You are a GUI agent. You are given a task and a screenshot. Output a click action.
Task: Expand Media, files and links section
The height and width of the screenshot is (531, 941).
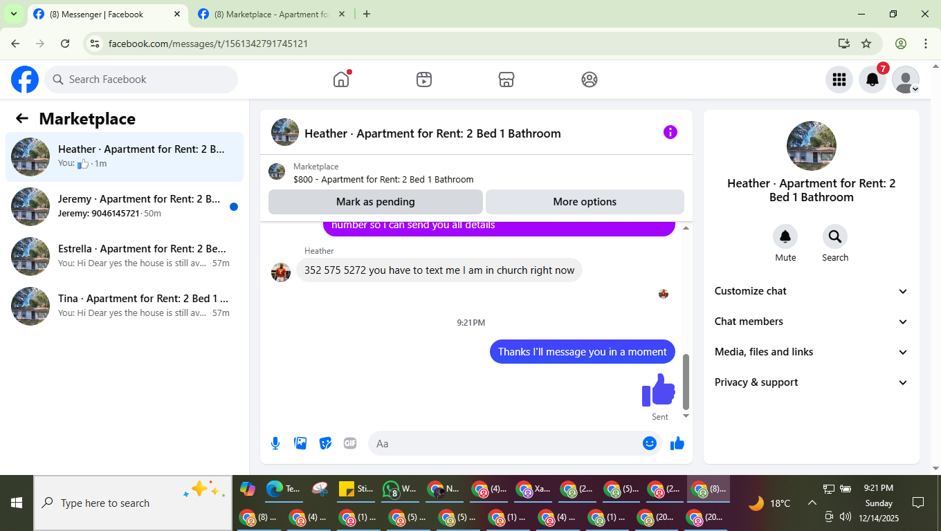coord(811,352)
